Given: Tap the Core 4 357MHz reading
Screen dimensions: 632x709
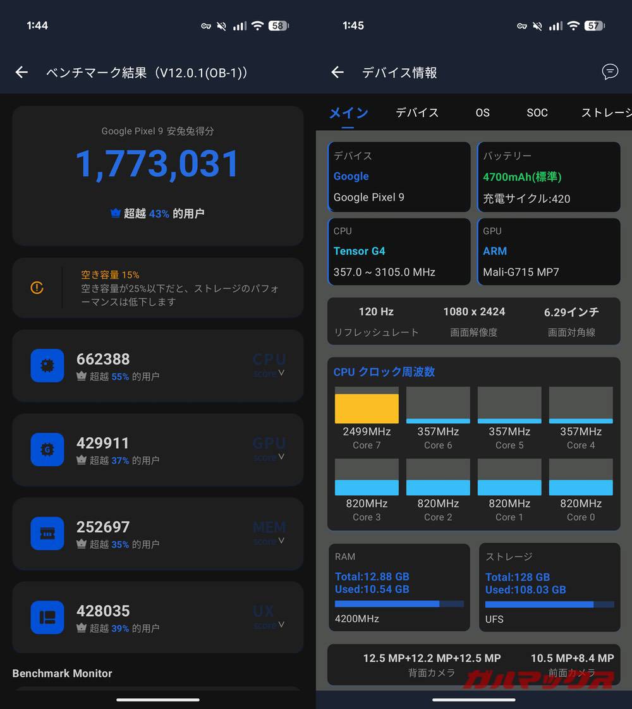Looking at the screenshot, I should (581, 432).
